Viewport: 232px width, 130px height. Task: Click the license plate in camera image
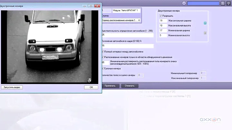click(x=49, y=58)
